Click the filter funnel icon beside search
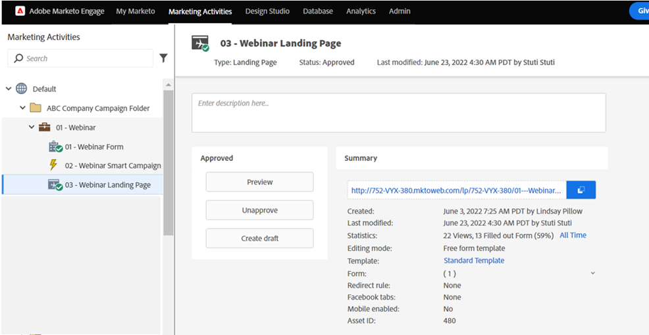This screenshot has height=335, width=649. click(x=163, y=58)
